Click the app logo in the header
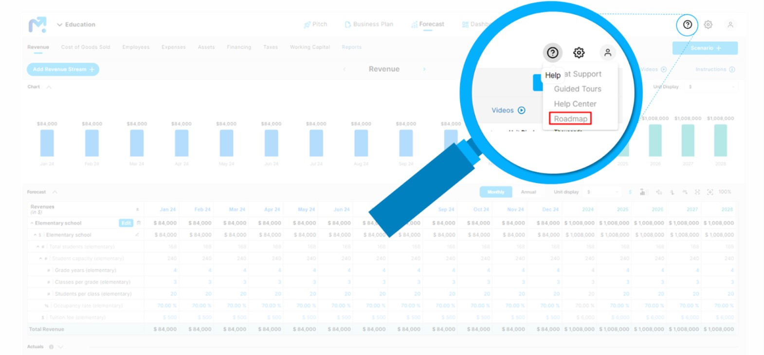Image resolution: width=764 pixels, height=355 pixels. (37, 24)
